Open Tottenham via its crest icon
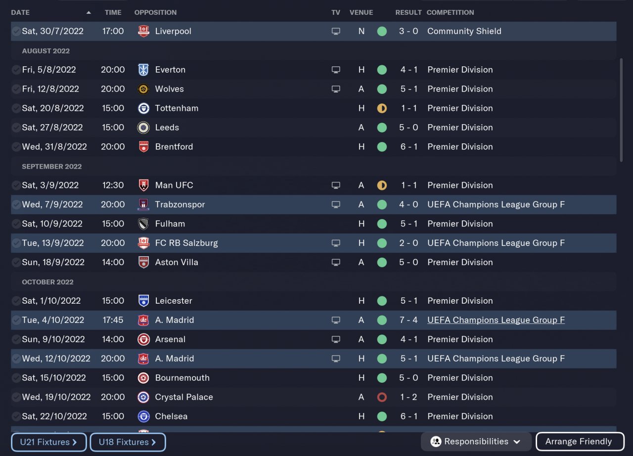 [143, 108]
